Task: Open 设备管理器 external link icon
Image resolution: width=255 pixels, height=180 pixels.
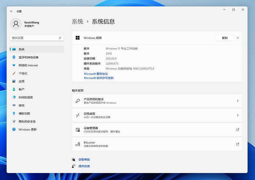Action: coord(237,130)
